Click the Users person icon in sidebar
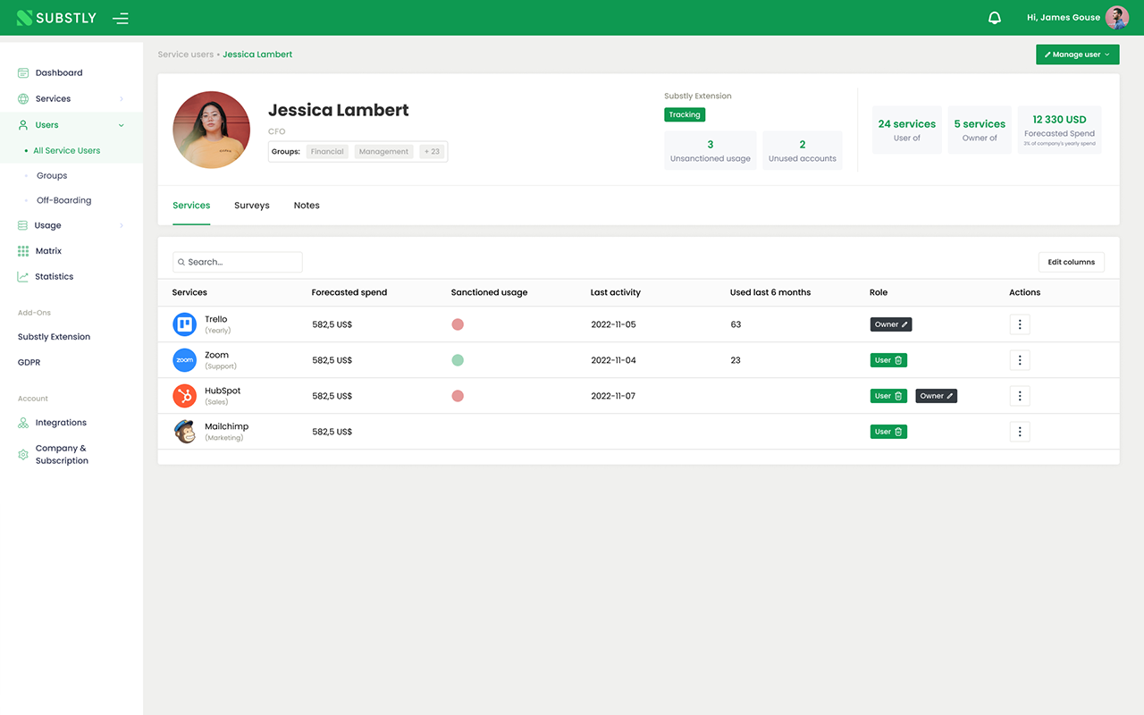 click(23, 125)
